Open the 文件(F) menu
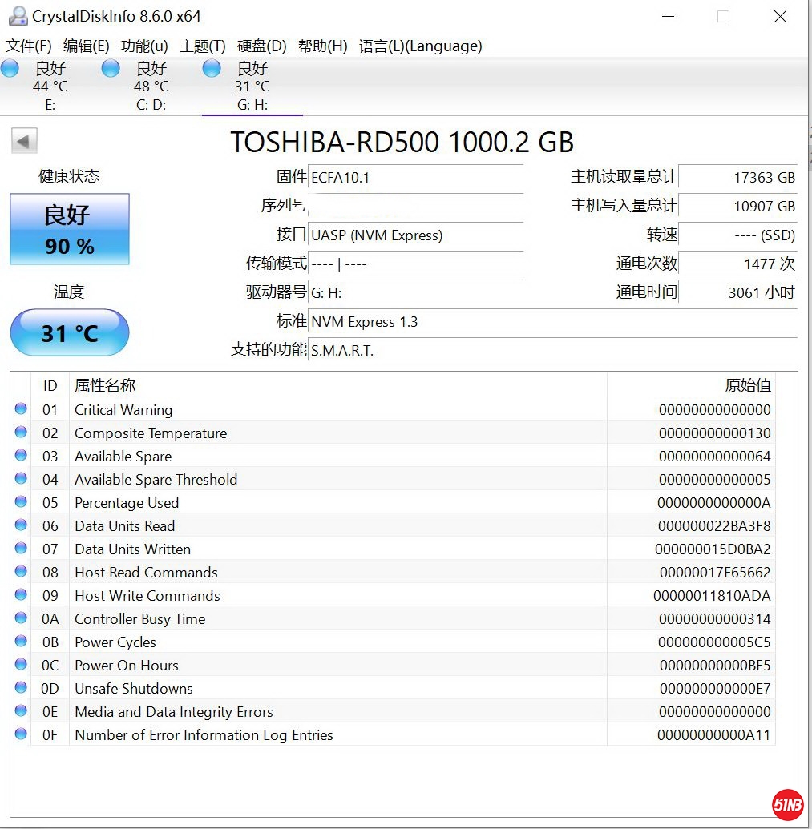 coord(29,46)
